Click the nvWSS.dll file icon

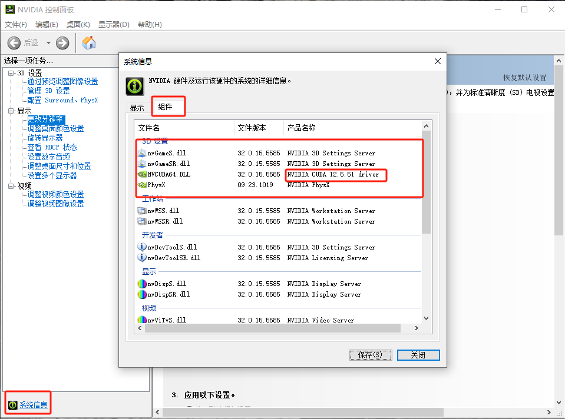pos(142,211)
